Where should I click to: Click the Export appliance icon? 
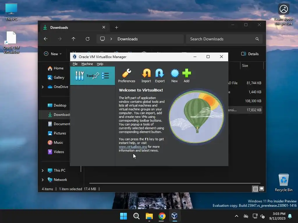pyautogui.click(x=160, y=76)
